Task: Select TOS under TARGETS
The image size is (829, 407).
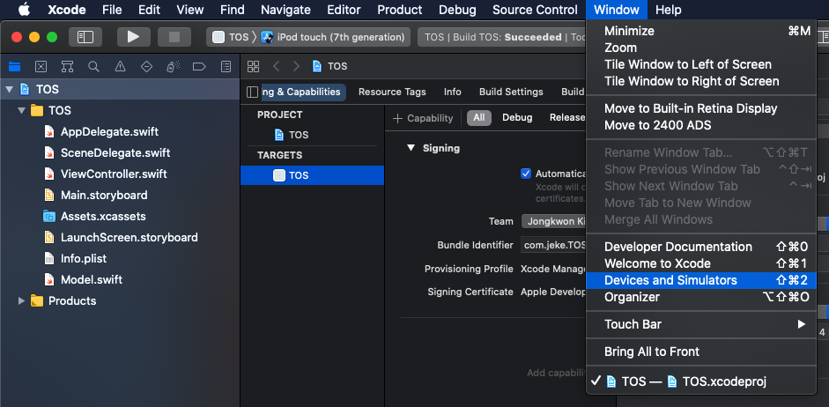Action: pos(312,175)
